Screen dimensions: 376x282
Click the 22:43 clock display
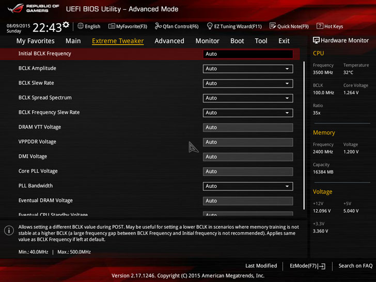coord(47,27)
